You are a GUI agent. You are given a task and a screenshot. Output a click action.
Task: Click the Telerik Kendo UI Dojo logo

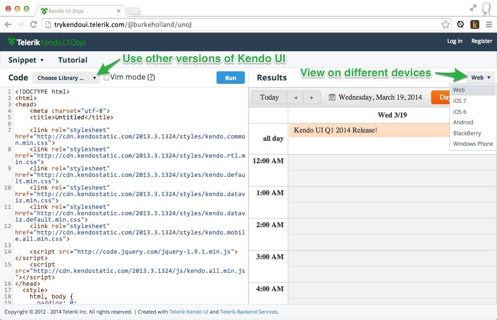(47, 42)
